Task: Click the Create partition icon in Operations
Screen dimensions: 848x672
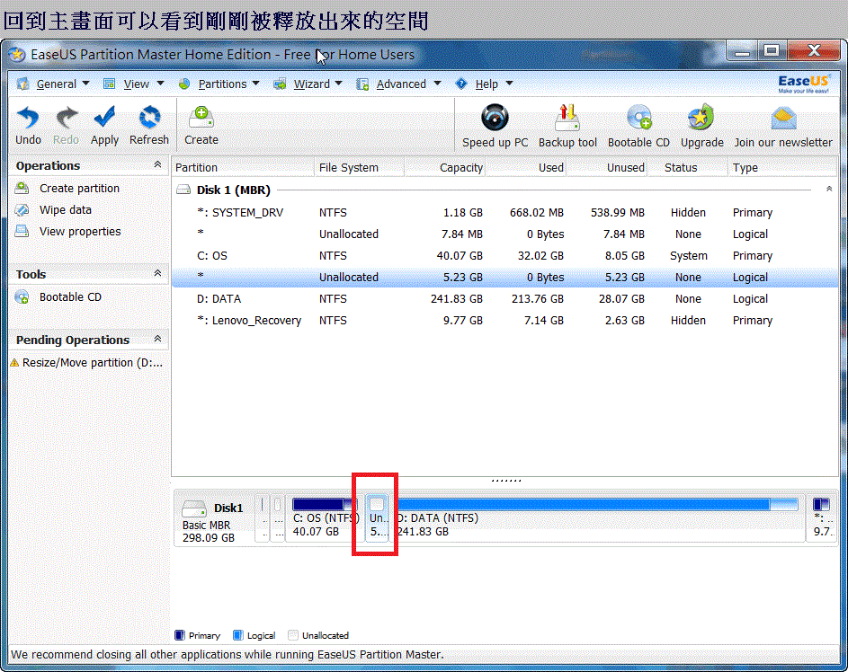Action: pos(22,188)
